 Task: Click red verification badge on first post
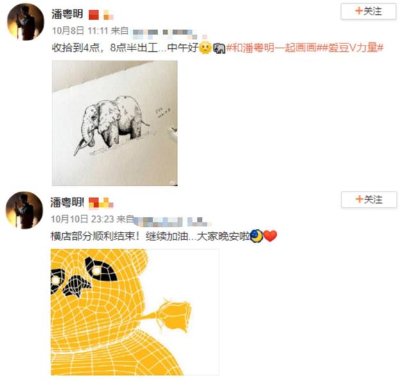94,15
